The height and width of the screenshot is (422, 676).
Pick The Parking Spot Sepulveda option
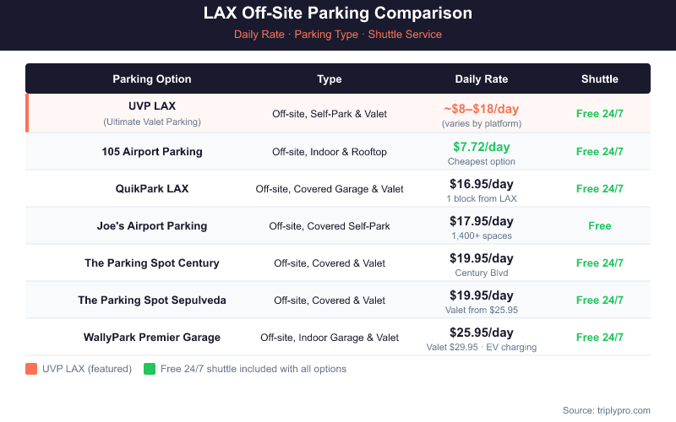click(x=152, y=300)
